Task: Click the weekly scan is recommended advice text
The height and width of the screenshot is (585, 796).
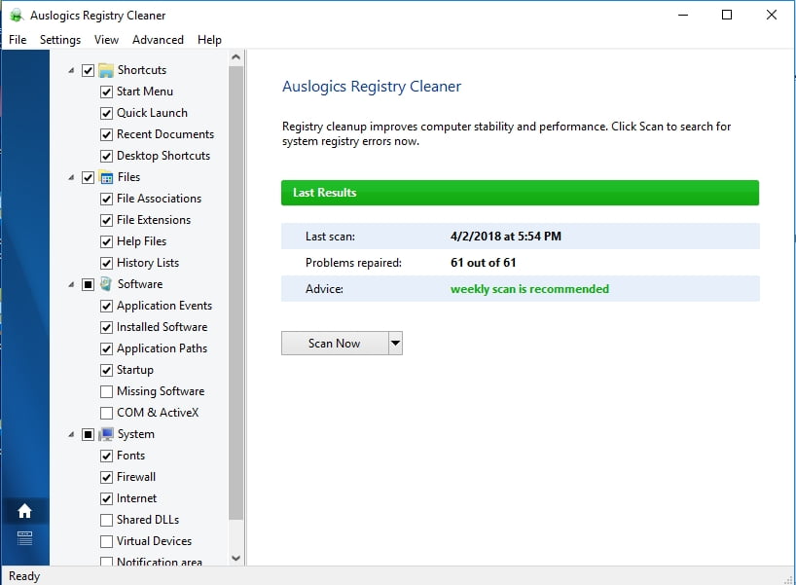Action: 529,288
